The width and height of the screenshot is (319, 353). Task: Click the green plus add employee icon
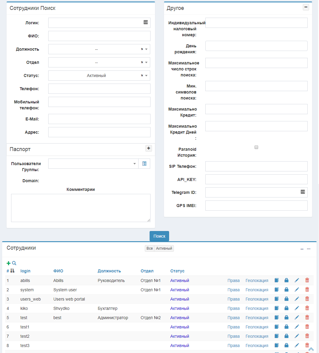(x=8, y=263)
